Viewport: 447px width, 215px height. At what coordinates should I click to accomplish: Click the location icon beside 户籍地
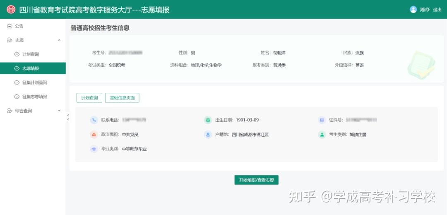click(x=208, y=135)
